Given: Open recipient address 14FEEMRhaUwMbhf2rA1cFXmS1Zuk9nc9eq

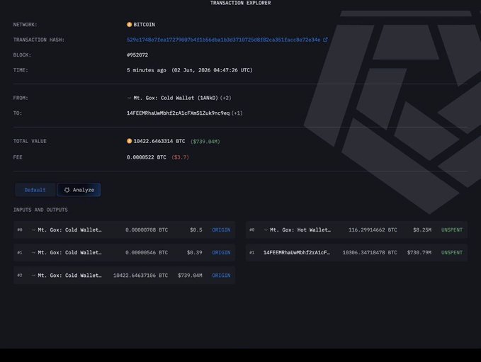Looking at the screenshot, I should click(x=179, y=113).
